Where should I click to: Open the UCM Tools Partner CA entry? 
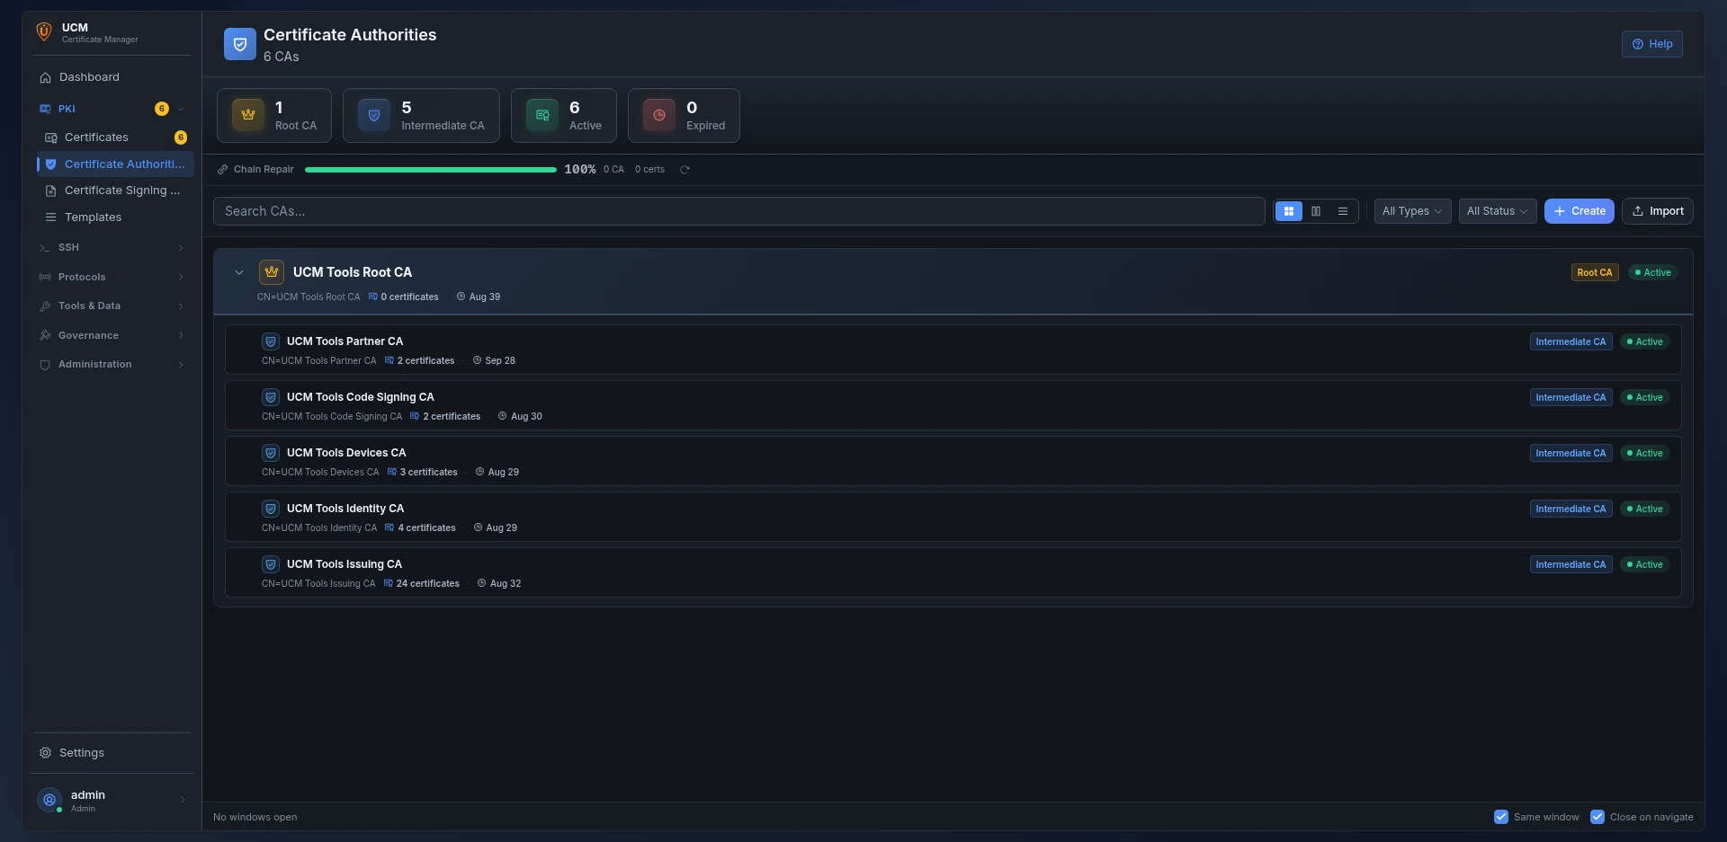(x=953, y=350)
